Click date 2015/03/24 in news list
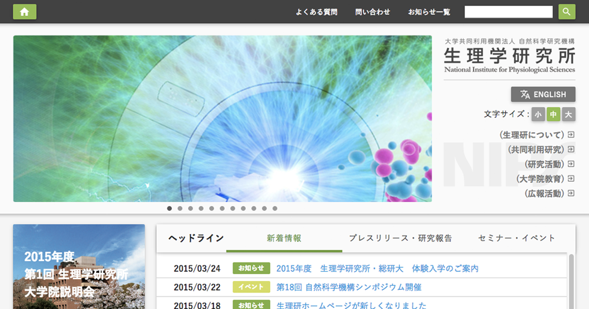 point(197,268)
